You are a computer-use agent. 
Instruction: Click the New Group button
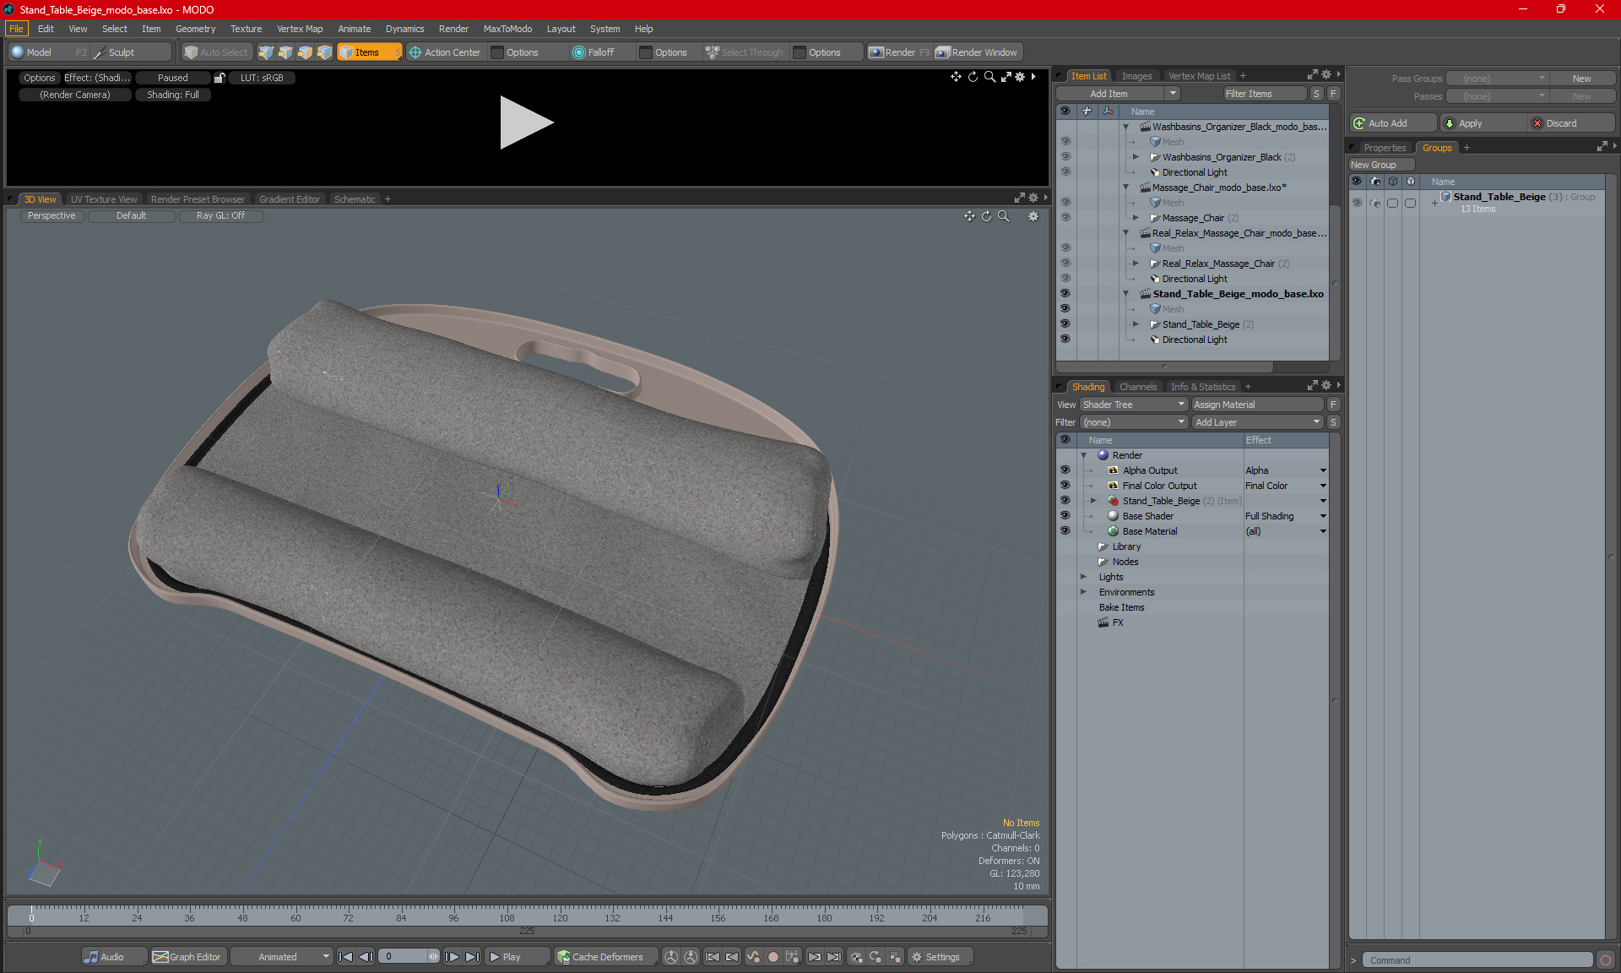[1380, 165]
